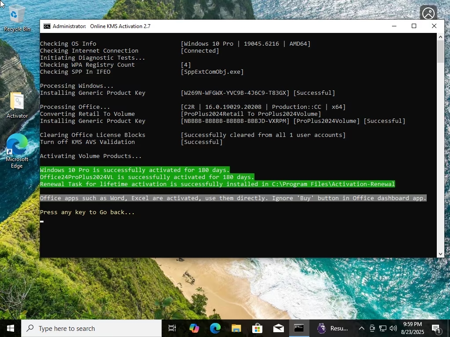Open the Resu... taskbar application

(x=333, y=328)
